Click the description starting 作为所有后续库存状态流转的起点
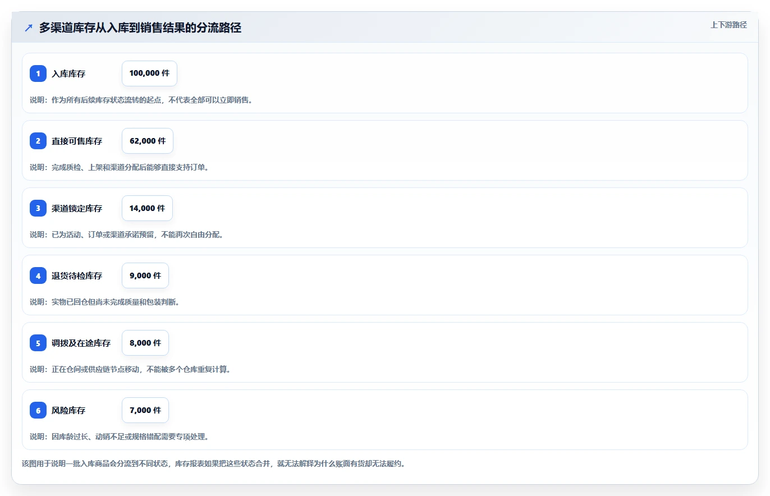 pos(141,100)
